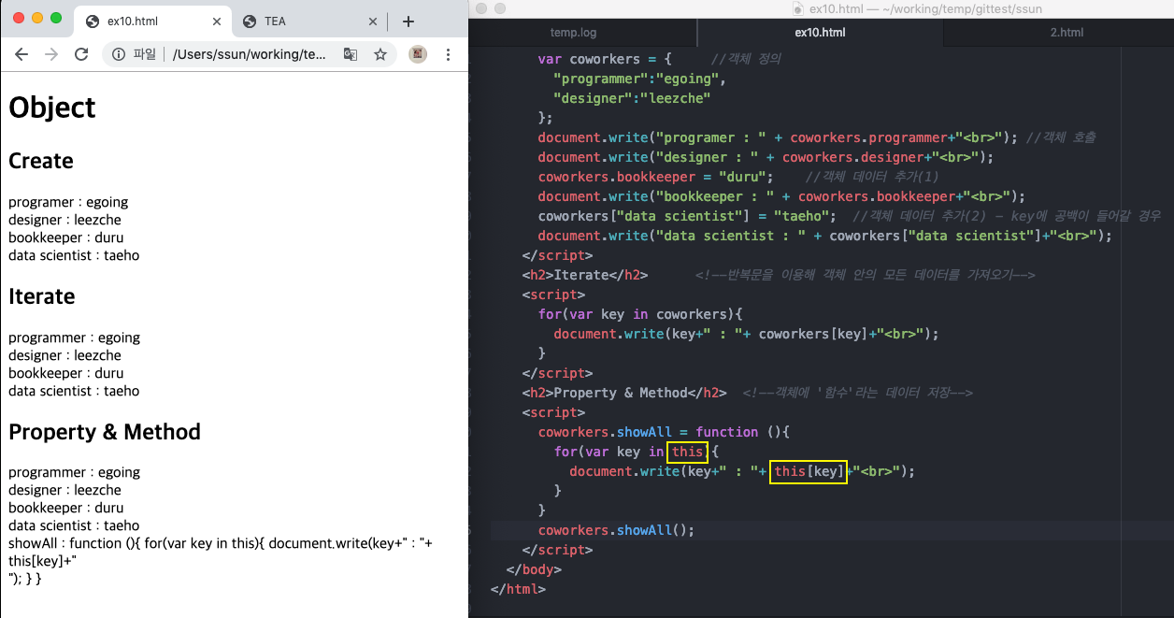Click the 'Property & Method' page heading
1174x618 pixels.
105,432
